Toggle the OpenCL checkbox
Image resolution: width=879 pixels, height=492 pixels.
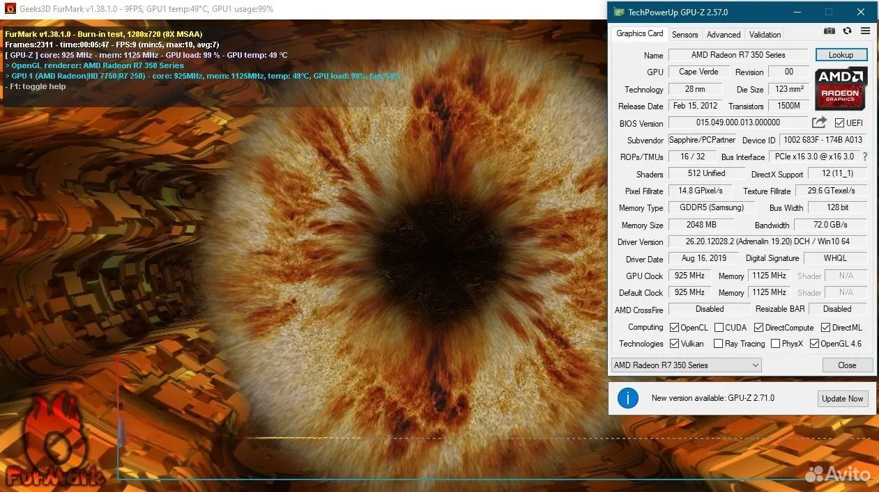pyautogui.click(x=674, y=328)
